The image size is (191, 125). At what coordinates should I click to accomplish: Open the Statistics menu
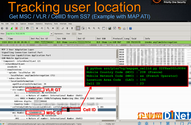[x=39, y=24]
